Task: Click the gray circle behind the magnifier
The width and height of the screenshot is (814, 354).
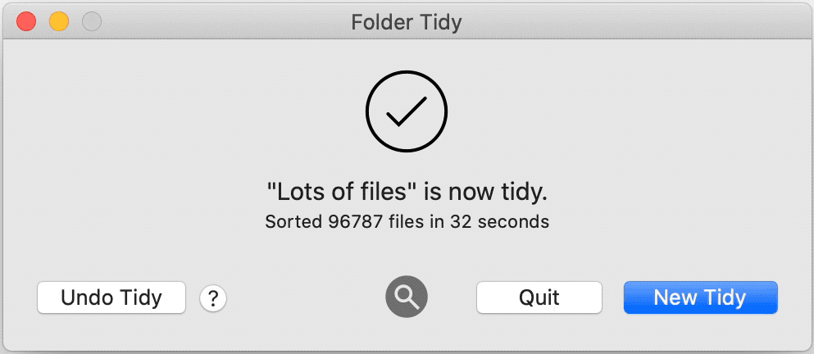Action: point(407,297)
